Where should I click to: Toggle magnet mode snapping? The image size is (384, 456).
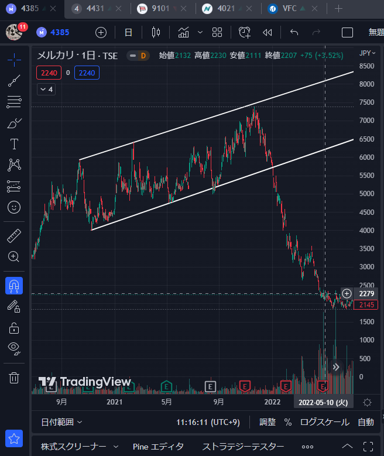(x=14, y=286)
